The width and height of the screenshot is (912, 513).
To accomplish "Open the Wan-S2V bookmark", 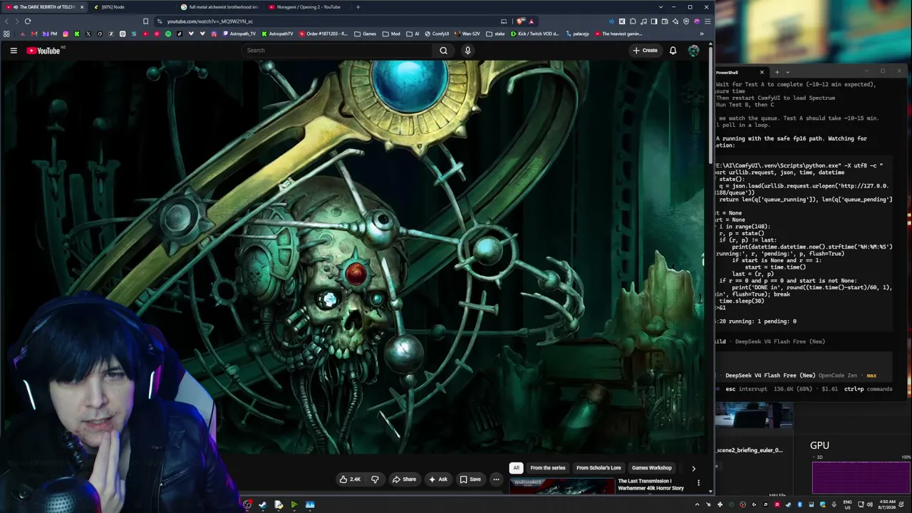I will pyautogui.click(x=467, y=34).
